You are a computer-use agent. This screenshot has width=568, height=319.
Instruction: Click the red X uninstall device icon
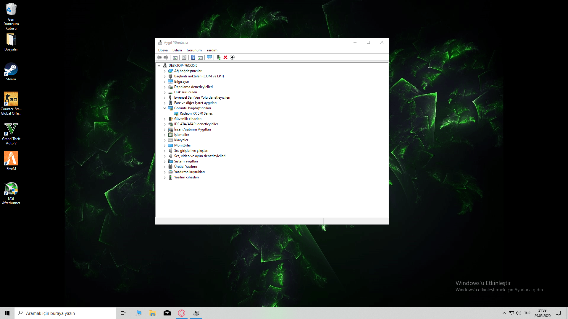(x=225, y=57)
